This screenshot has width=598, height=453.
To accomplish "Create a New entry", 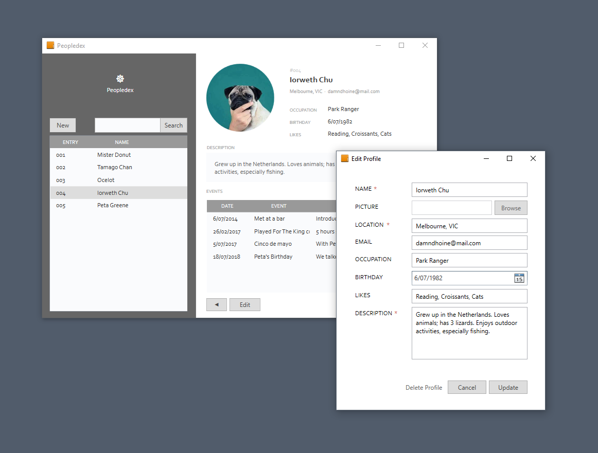I will click(x=63, y=125).
